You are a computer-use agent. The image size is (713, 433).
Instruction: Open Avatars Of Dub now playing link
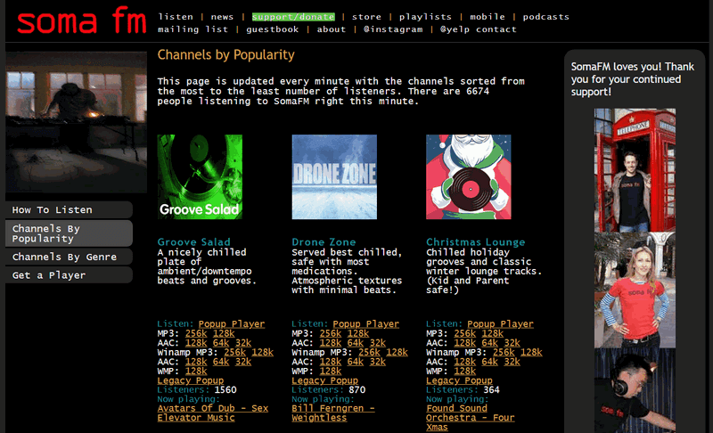213,413
